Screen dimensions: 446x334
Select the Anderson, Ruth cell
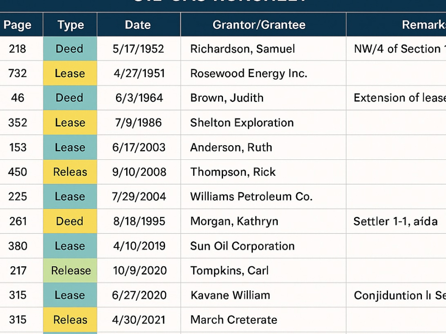(264, 147)
